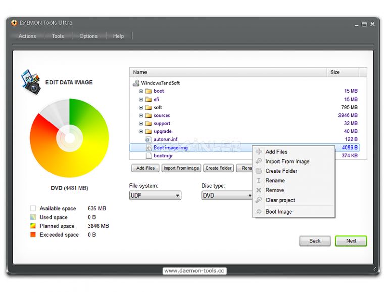Click the DAEMON Tools lightning logo icon
The width and height of the screenshot is (389, 292).
(x=14, y=23)
